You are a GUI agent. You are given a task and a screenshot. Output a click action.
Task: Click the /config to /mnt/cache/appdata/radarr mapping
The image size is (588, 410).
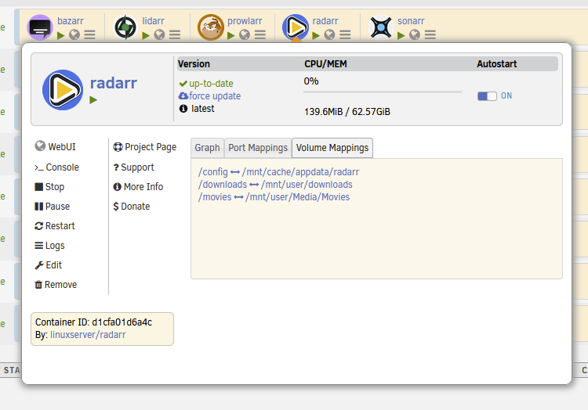pyautogui.click(x=278, y=172)
